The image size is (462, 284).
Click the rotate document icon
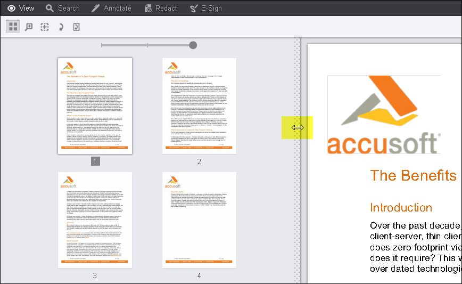[76, 27]
